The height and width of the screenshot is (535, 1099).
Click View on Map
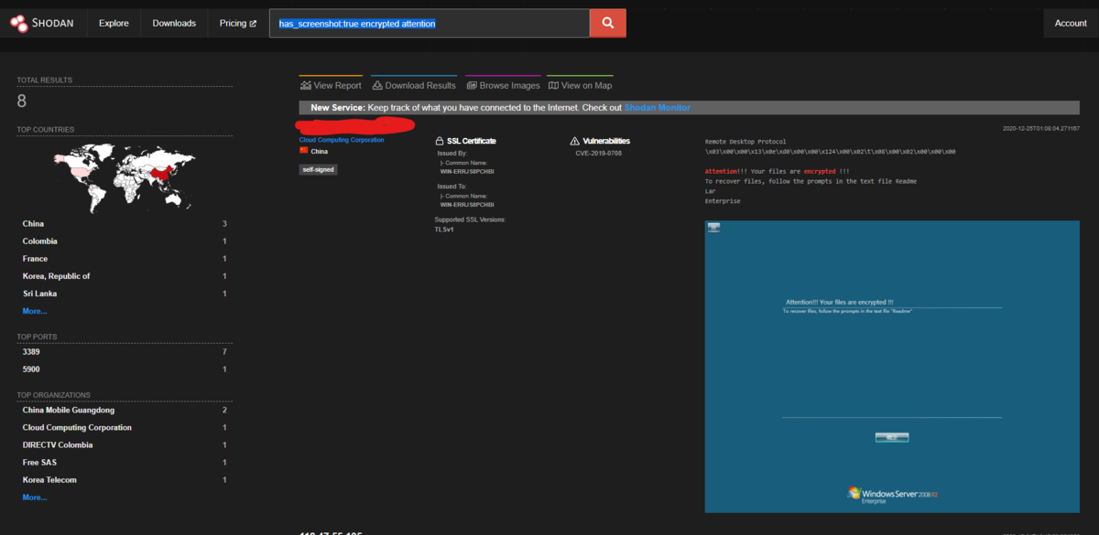[580, 85]
